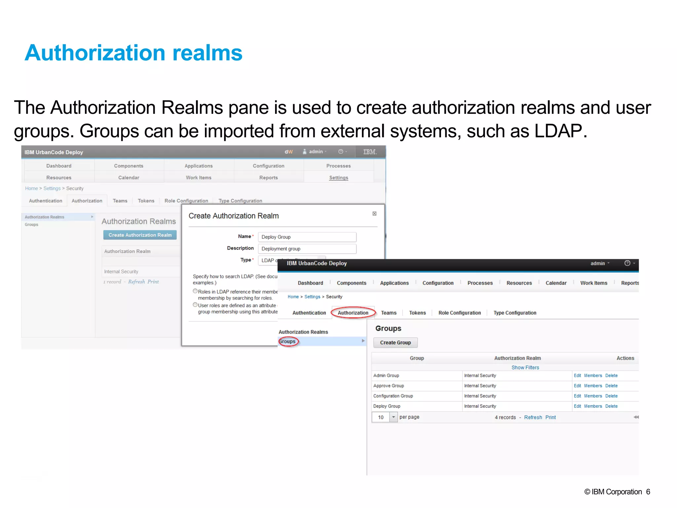This screenshot has width=677, height=508.
Task: Switch to the Tokens tab in the front window
Action: [x=417, y=313]
